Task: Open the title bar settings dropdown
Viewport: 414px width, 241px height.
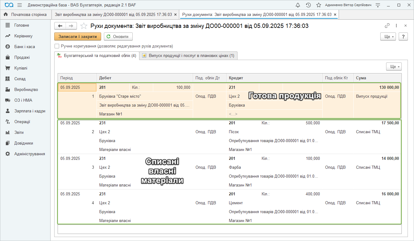Action: [378, 5]
